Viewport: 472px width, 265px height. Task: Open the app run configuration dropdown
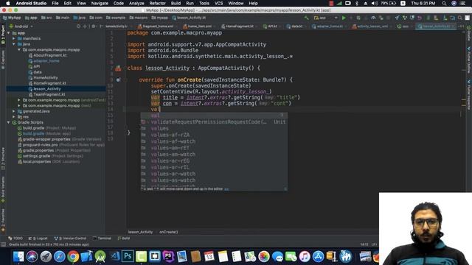point(325,18)
